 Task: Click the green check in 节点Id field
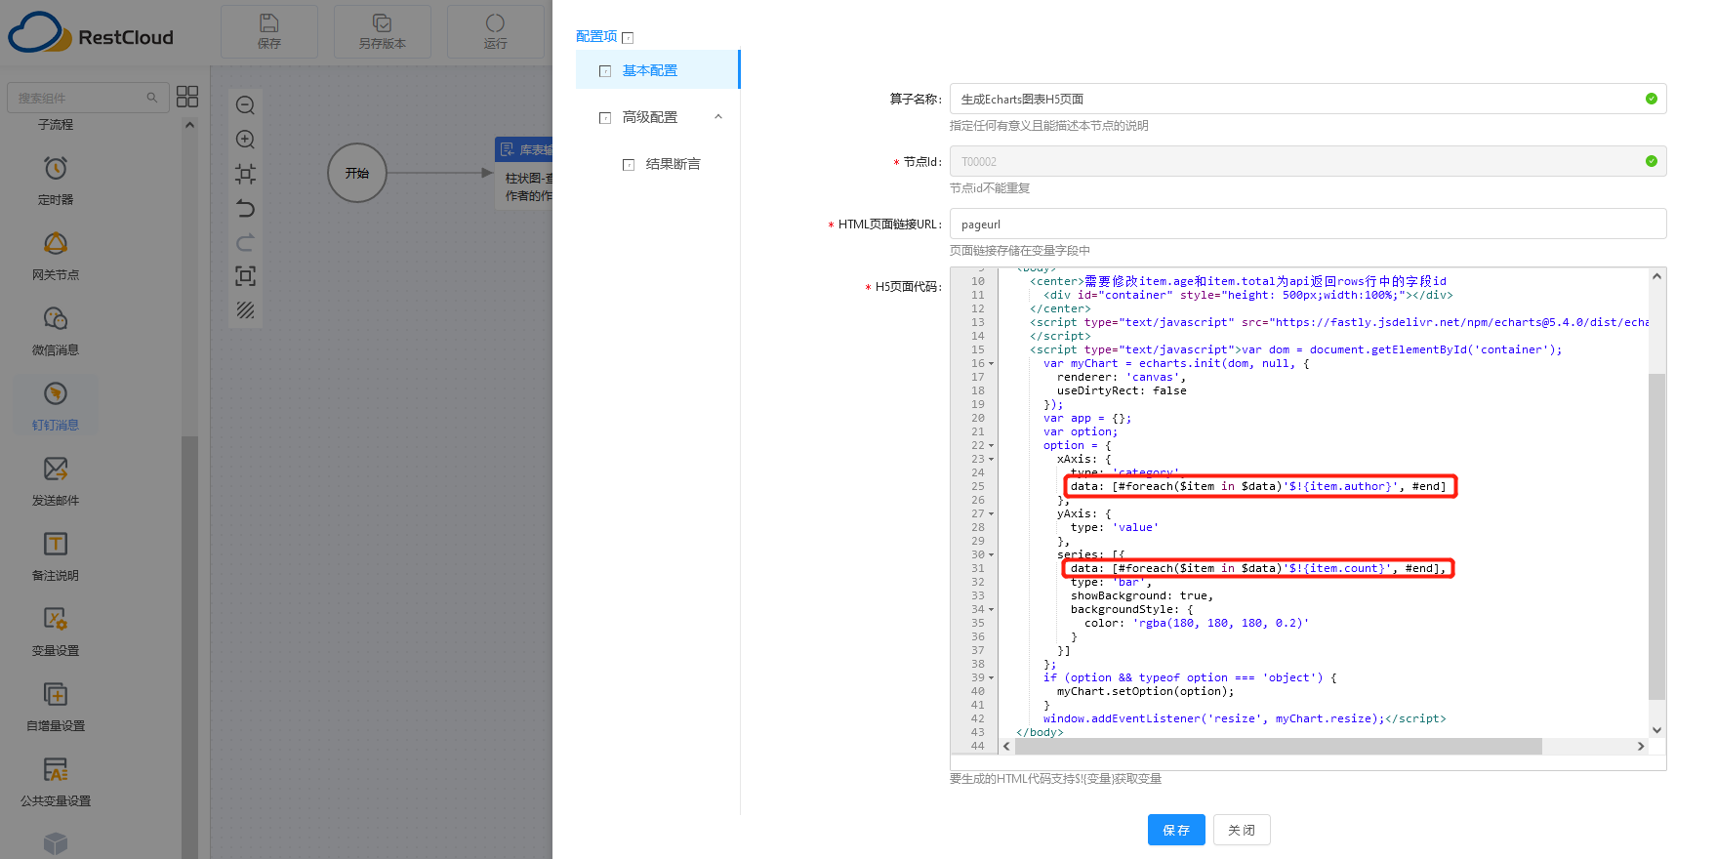click(x=1651, y=161)
